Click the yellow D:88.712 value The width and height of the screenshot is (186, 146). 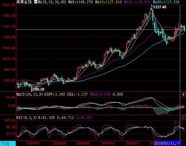(x=65, y=118)
